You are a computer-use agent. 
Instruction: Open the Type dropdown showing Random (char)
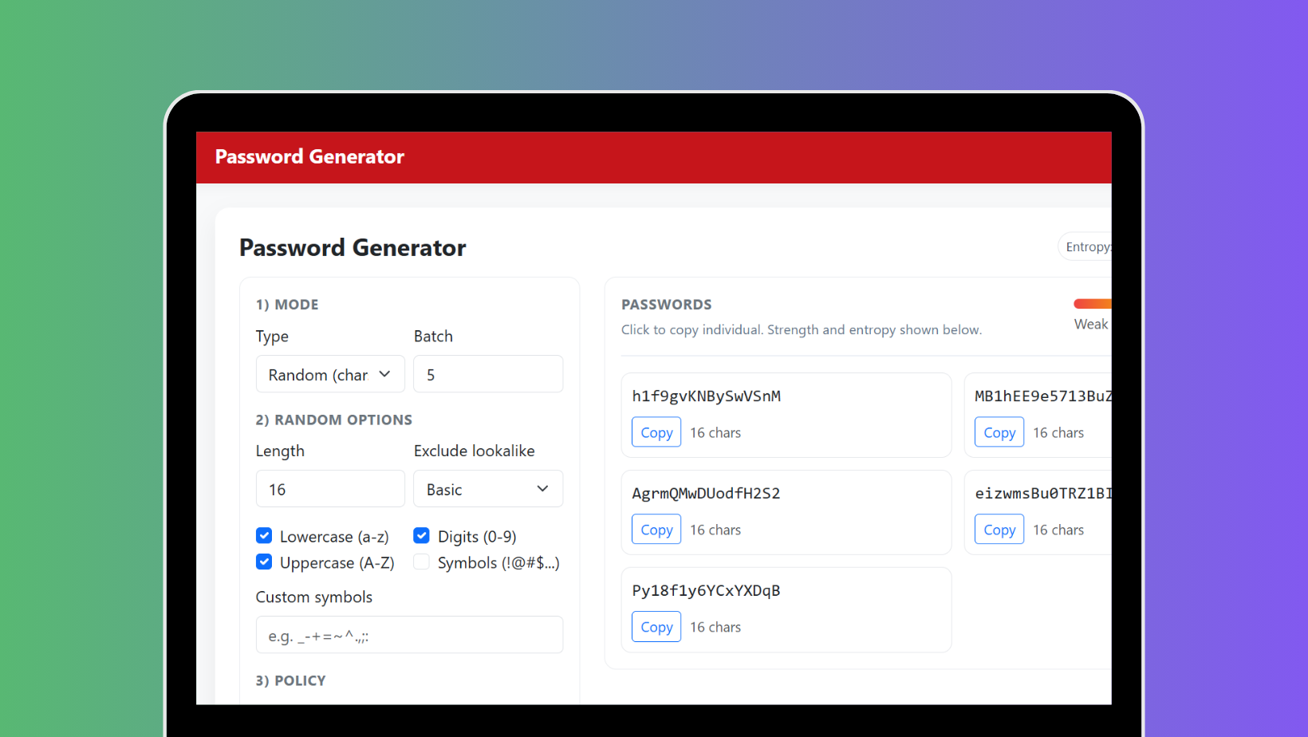point(329,373)
